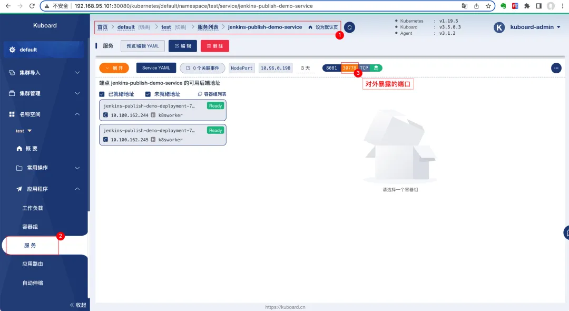Collapse sidebar with 收起
Viewport: 569px width, 311px height.
78,305
